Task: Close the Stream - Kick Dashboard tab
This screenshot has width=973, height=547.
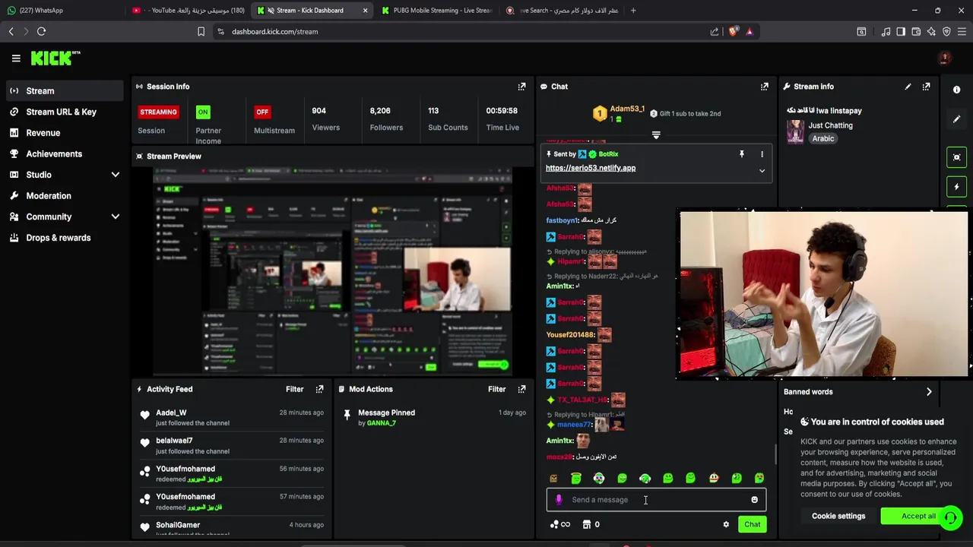Action: point(366,11)
